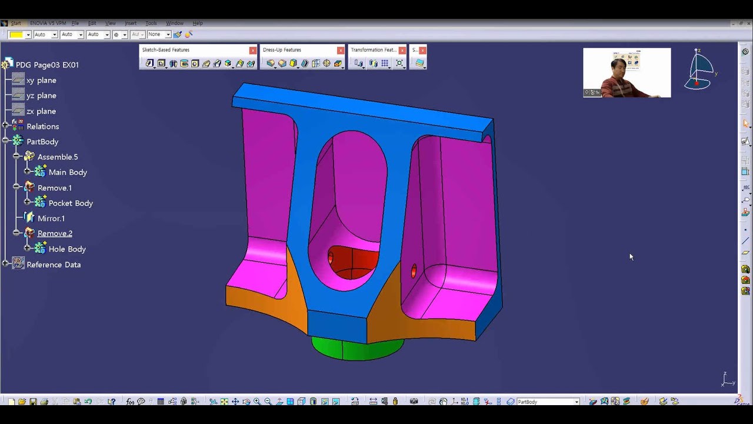Viewport: 753px width, 424px height.
Task: Click the What's This help icon
Action: coord(111,401)
